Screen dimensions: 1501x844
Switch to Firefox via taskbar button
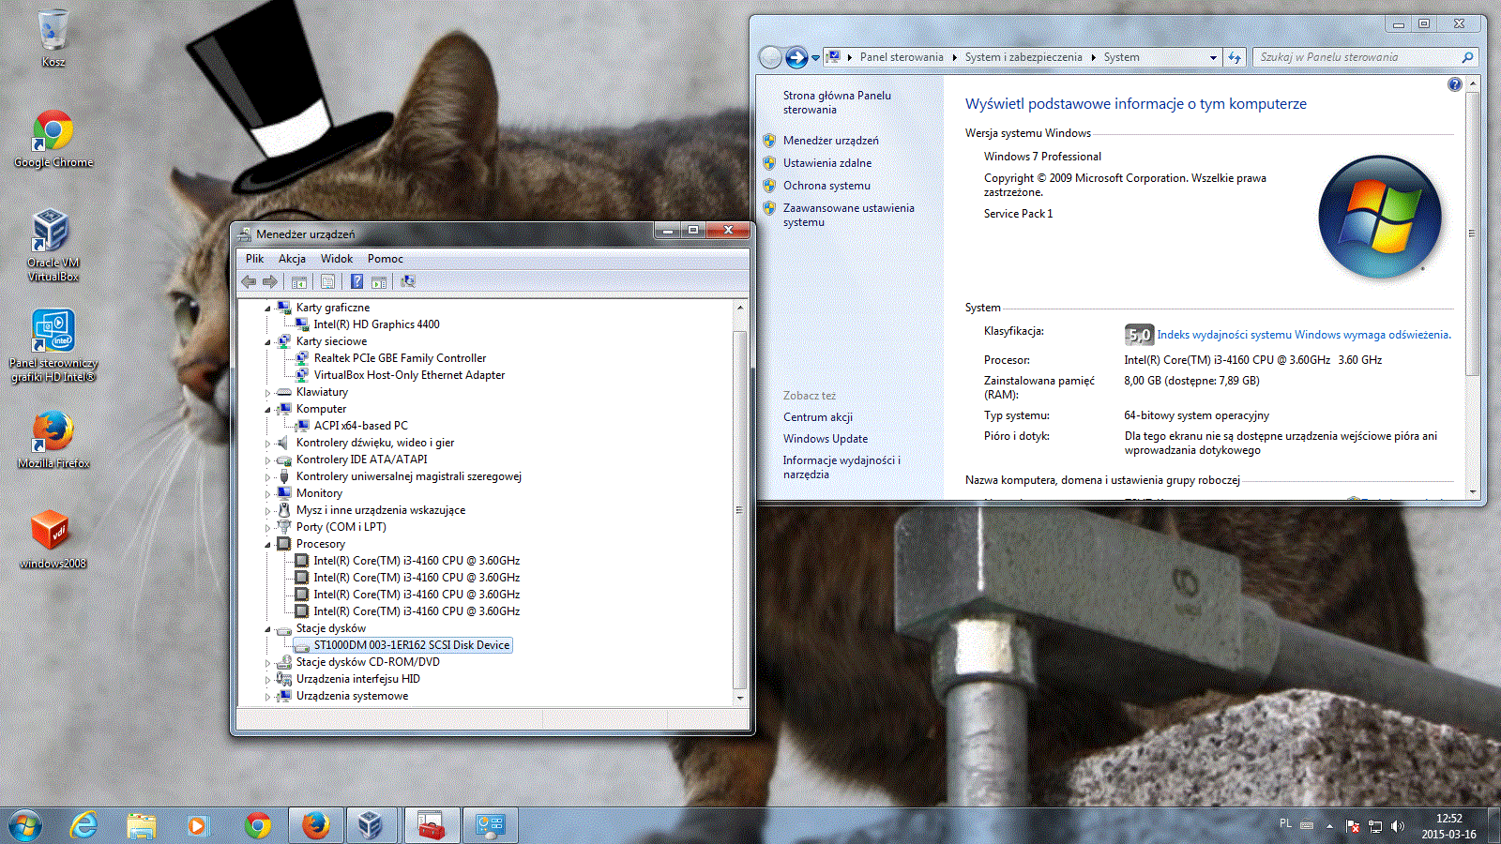coord(316,825)
